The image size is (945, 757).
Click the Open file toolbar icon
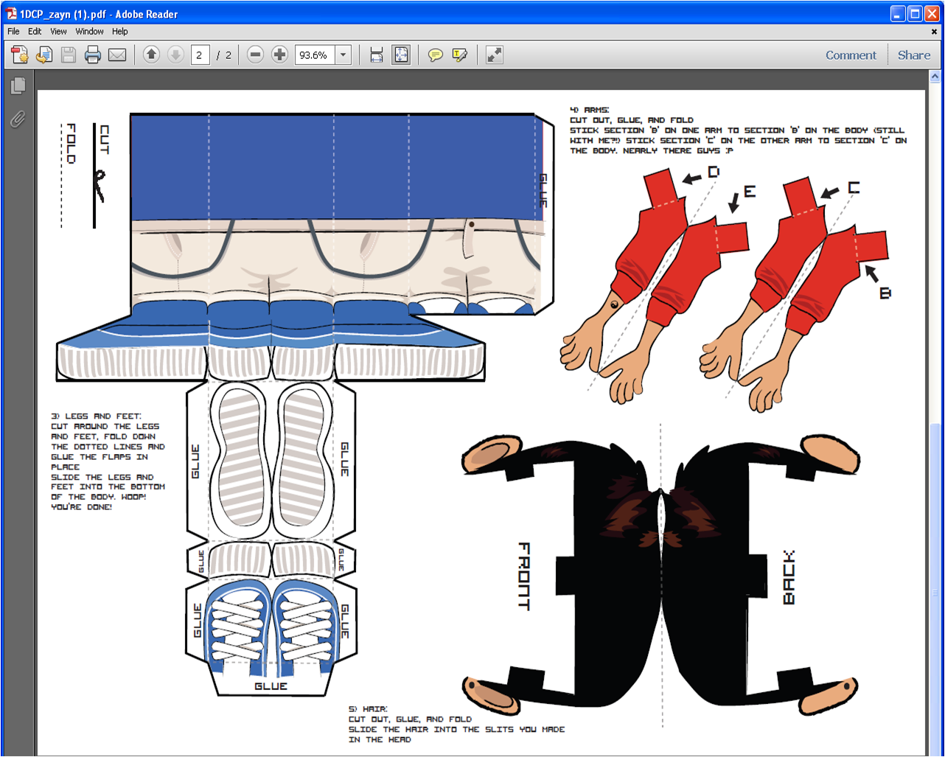[44, 55]
